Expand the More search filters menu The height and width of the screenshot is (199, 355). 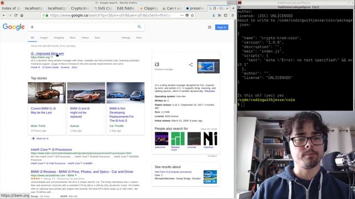coord(98,38)
